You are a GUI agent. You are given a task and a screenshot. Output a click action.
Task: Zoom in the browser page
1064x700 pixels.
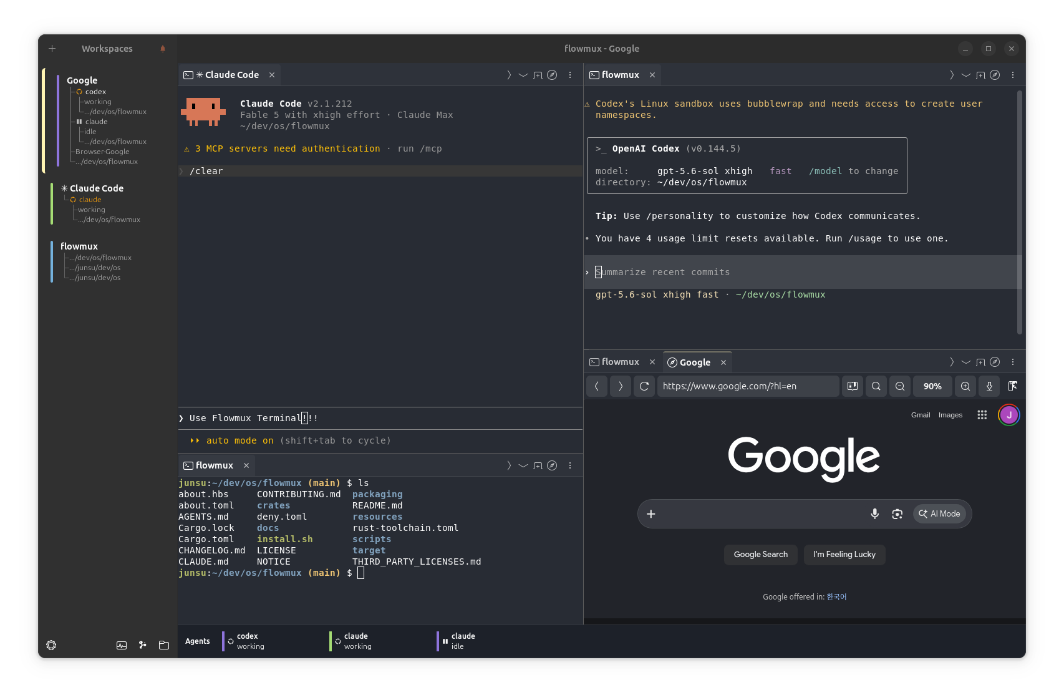point(965,386)
